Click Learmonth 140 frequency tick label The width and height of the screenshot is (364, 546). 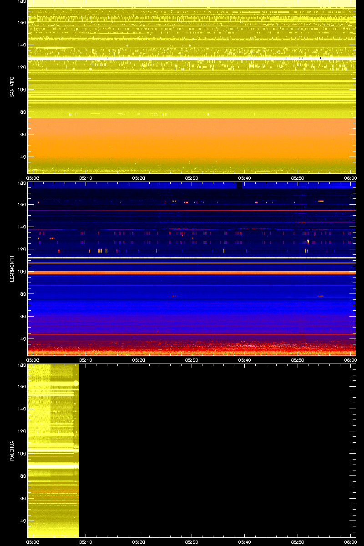click(21, 227)
